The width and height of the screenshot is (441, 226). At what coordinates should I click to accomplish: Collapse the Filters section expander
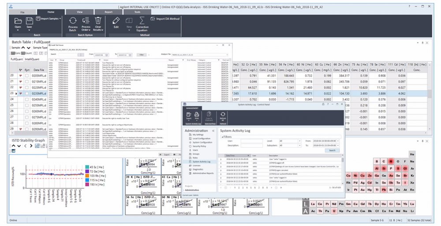[x=222, y=137]
